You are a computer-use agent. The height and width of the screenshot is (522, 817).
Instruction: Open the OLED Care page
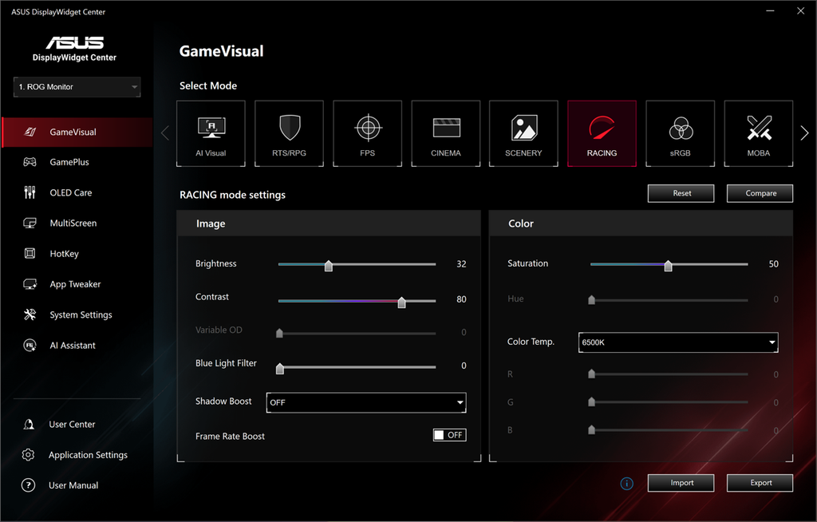pyautogui.click(x=71, y=192)
